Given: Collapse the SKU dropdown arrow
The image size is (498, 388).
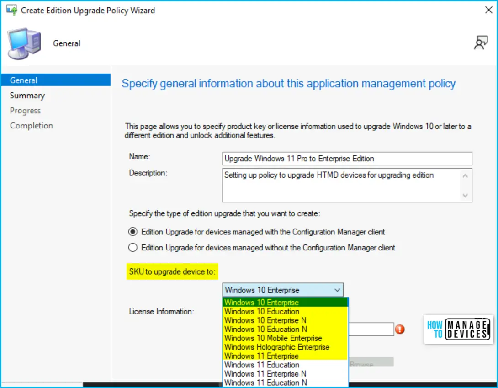Looking at the screenshot, I should coord(337,290).
